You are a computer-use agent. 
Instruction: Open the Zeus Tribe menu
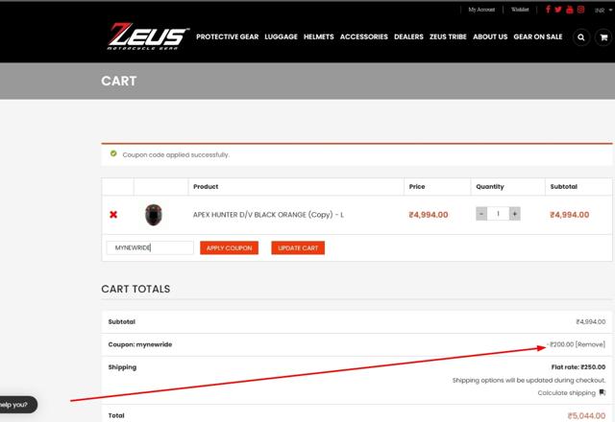click(x=448, y=36)
